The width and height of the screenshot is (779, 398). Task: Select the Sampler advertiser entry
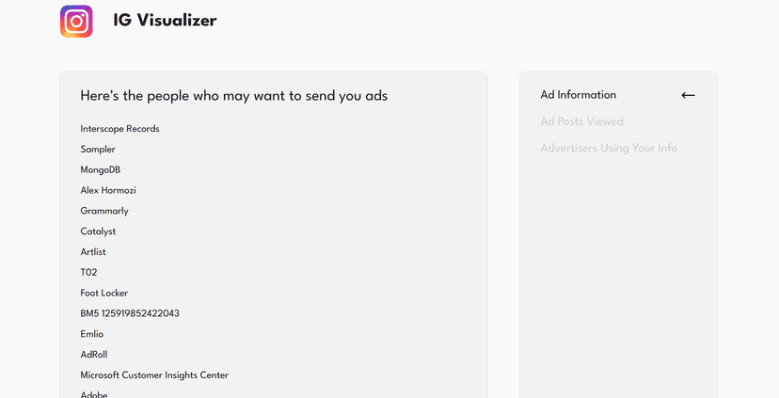click(98, 150)
